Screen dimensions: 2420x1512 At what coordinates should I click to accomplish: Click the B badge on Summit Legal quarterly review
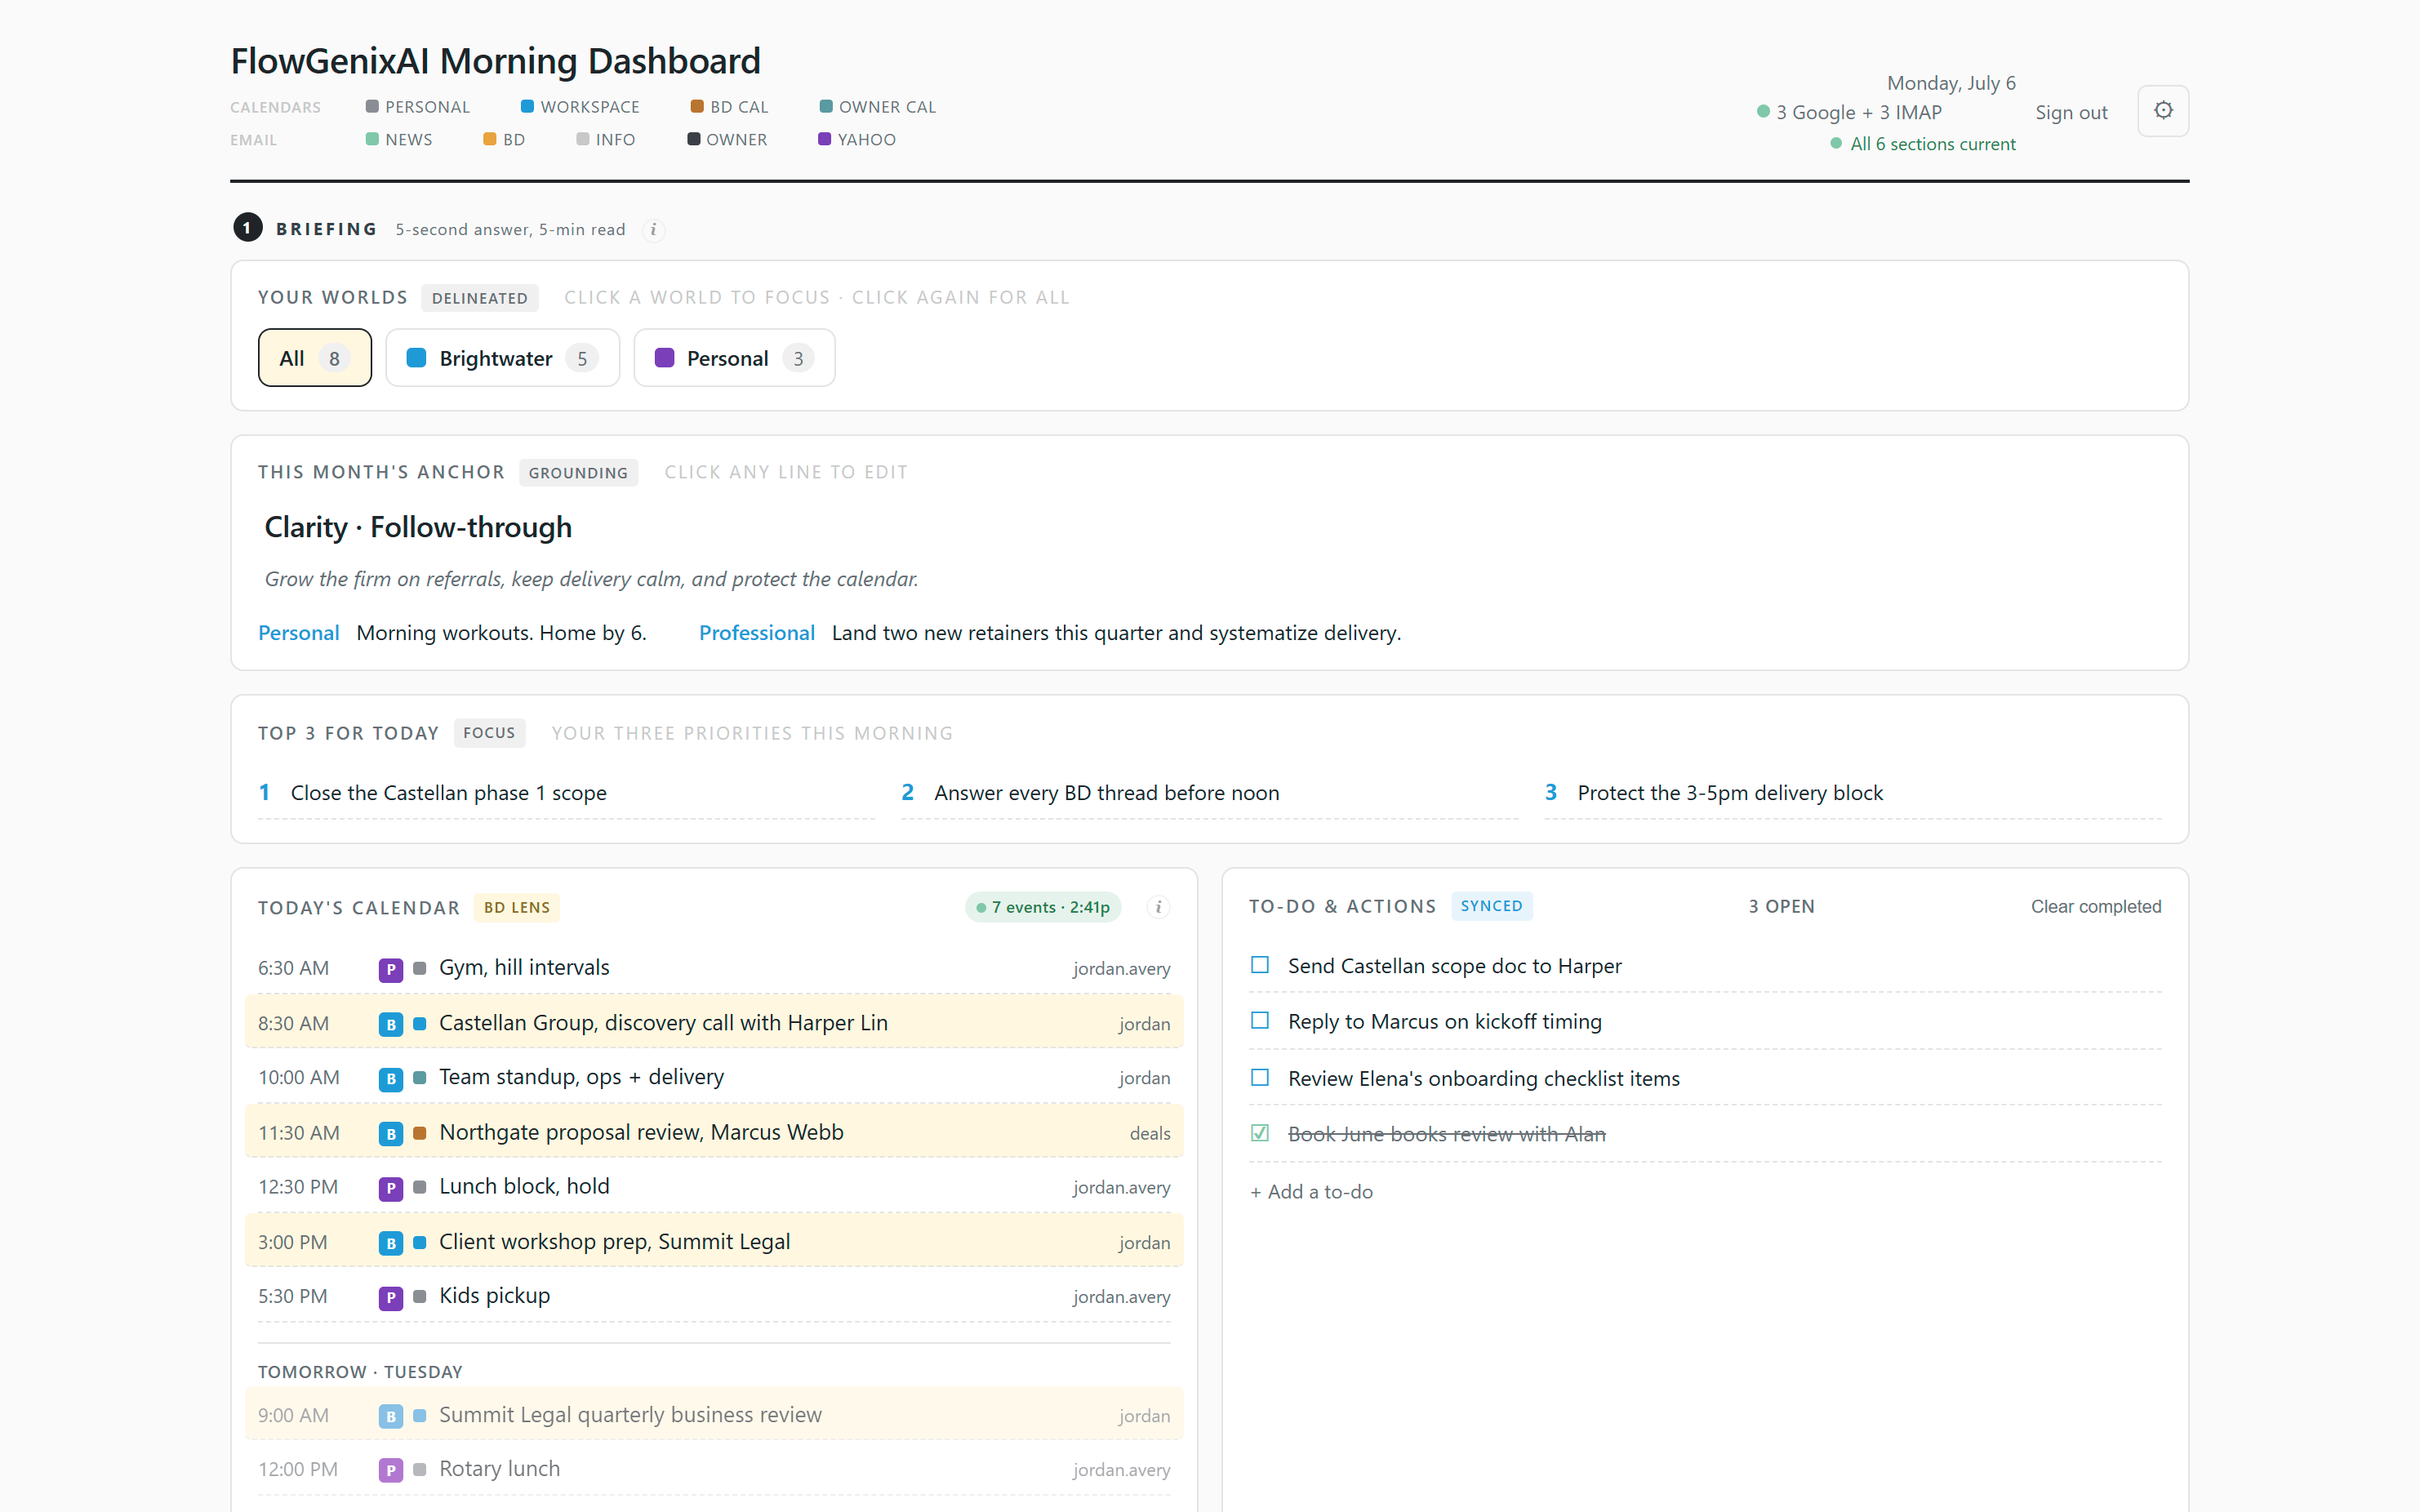click(x=391, y=1416)
